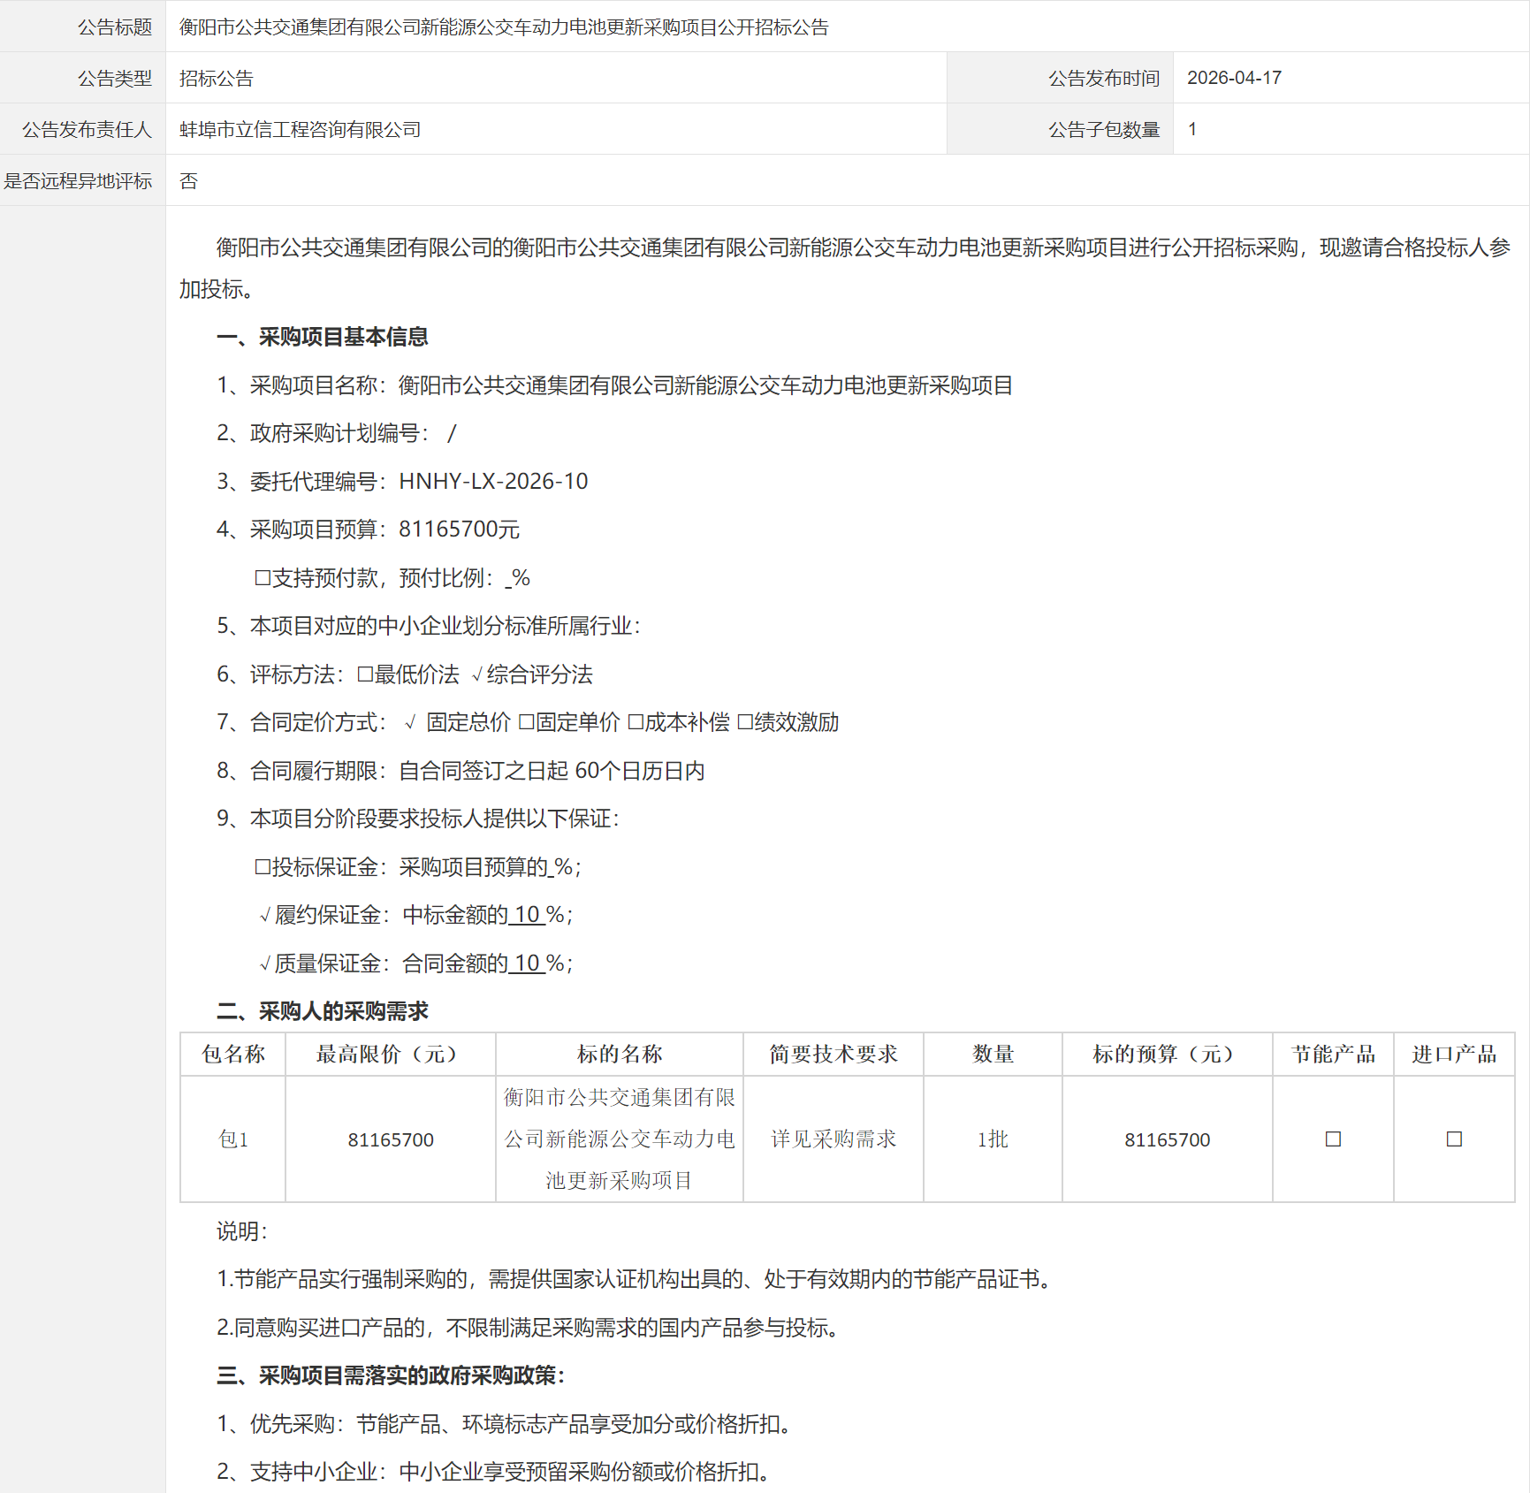Tick the 投标保证金 checkbox
The height and width of the screenshot is (1493, 1530).
pos(263,867)
